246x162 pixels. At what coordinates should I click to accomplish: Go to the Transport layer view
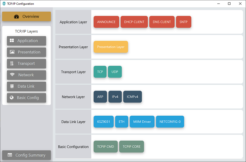tap(26, 64)
